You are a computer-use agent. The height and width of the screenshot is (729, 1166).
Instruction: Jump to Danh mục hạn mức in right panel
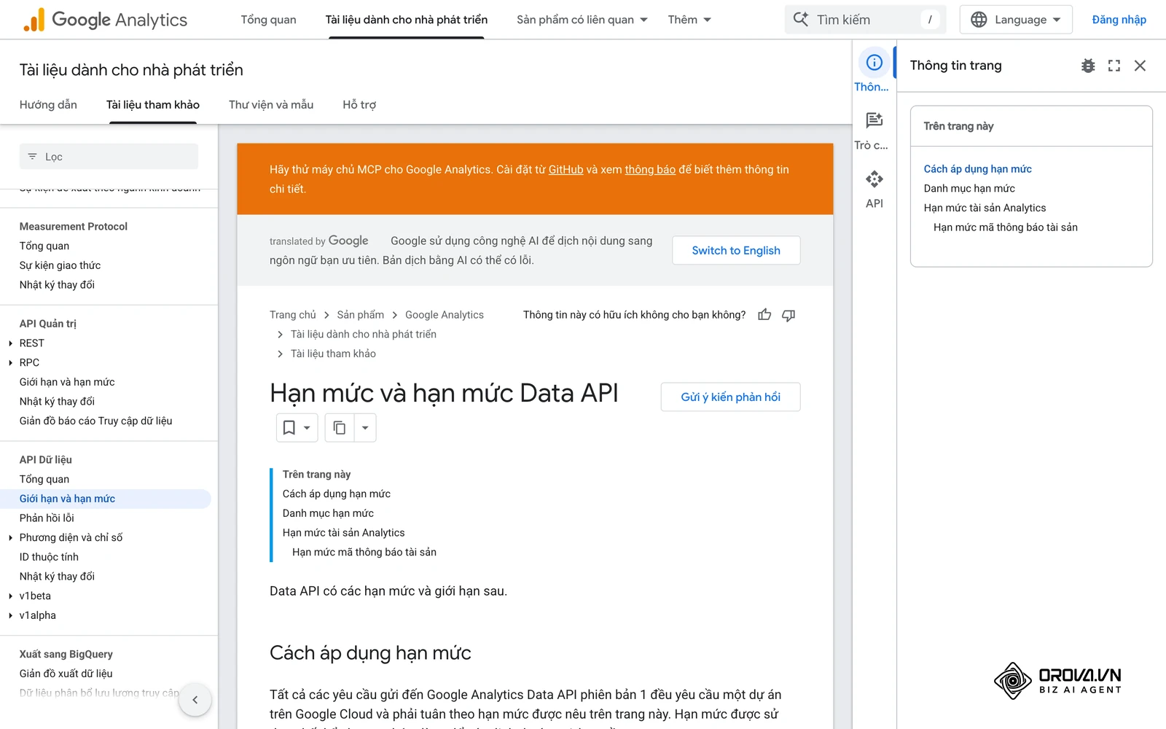(x=969, y=188)
